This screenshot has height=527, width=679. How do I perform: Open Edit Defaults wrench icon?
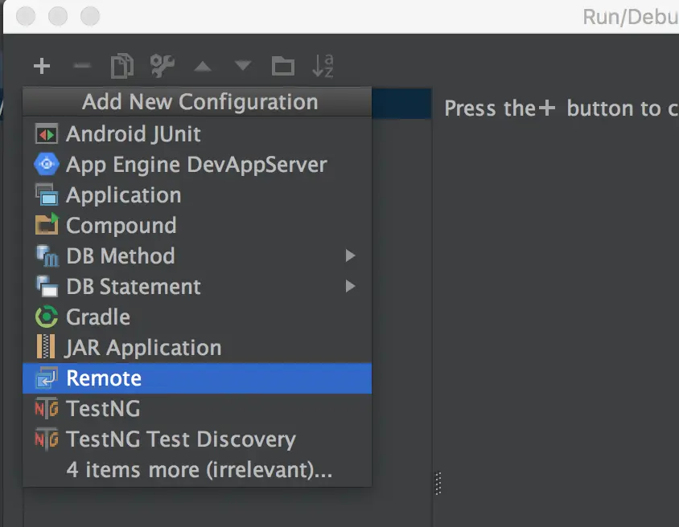(x=162, y=66)
